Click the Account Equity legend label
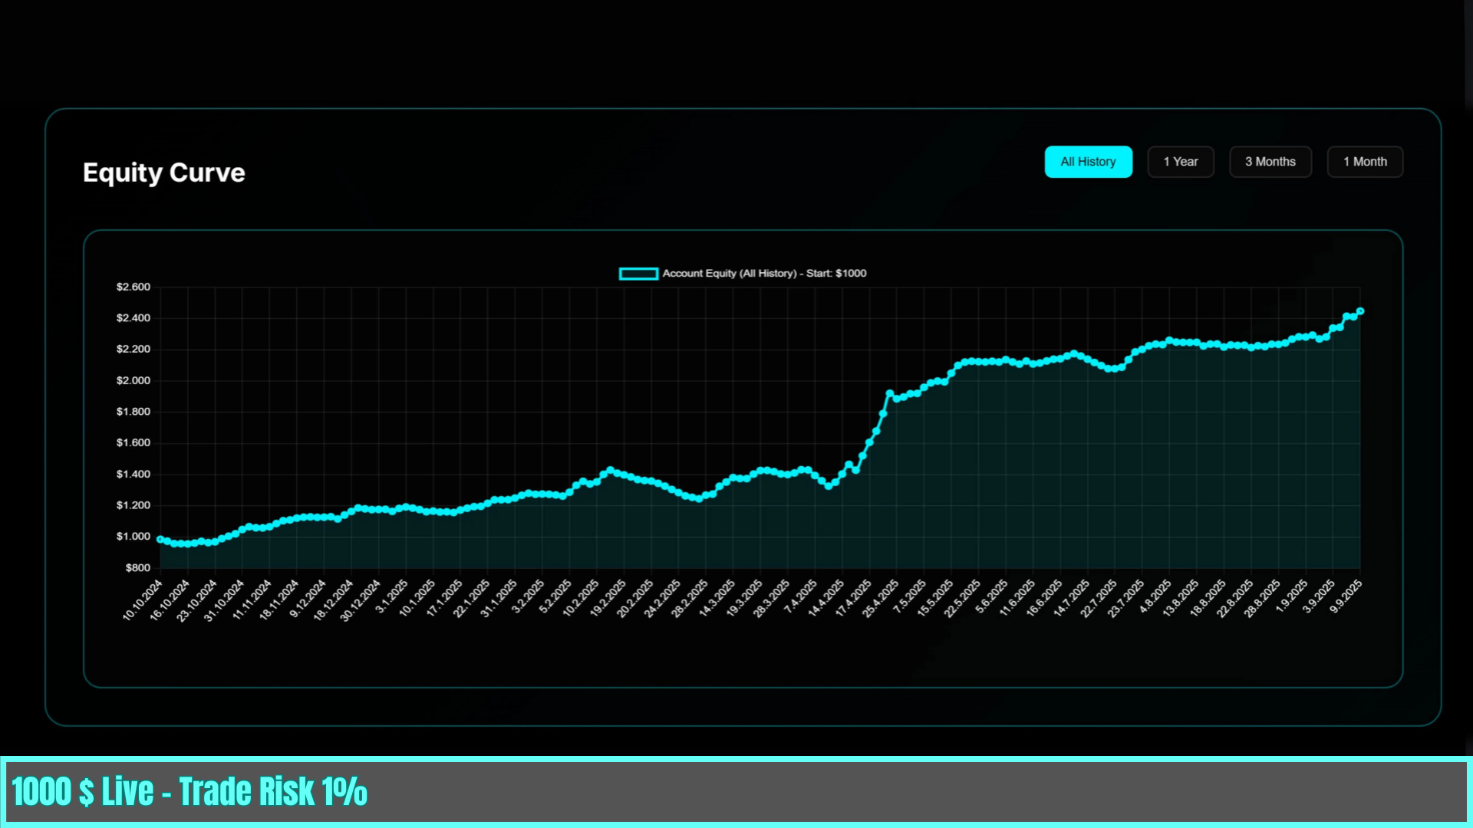Image resolution: width=1473 pixels, height=828 pixels. [764, 274]
